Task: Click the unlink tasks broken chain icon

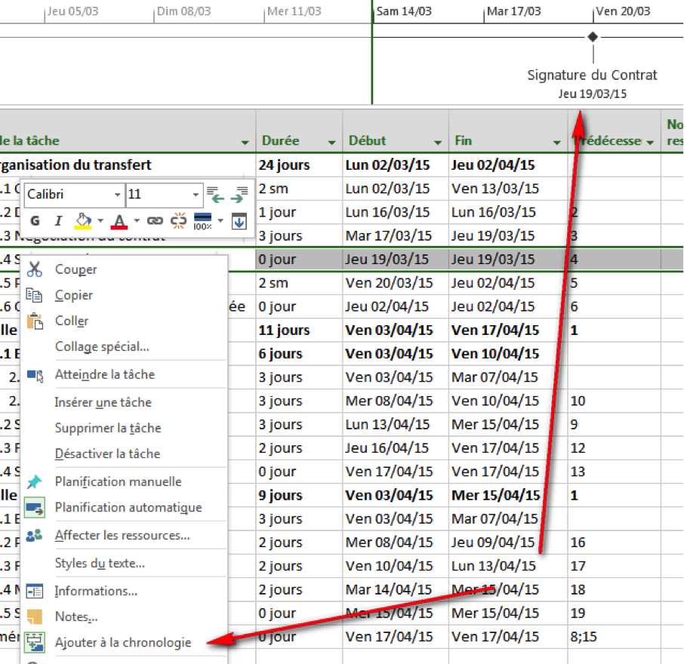Action: coord(178,220)
